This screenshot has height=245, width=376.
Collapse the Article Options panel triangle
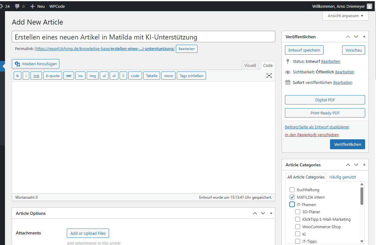coord(271,213)
